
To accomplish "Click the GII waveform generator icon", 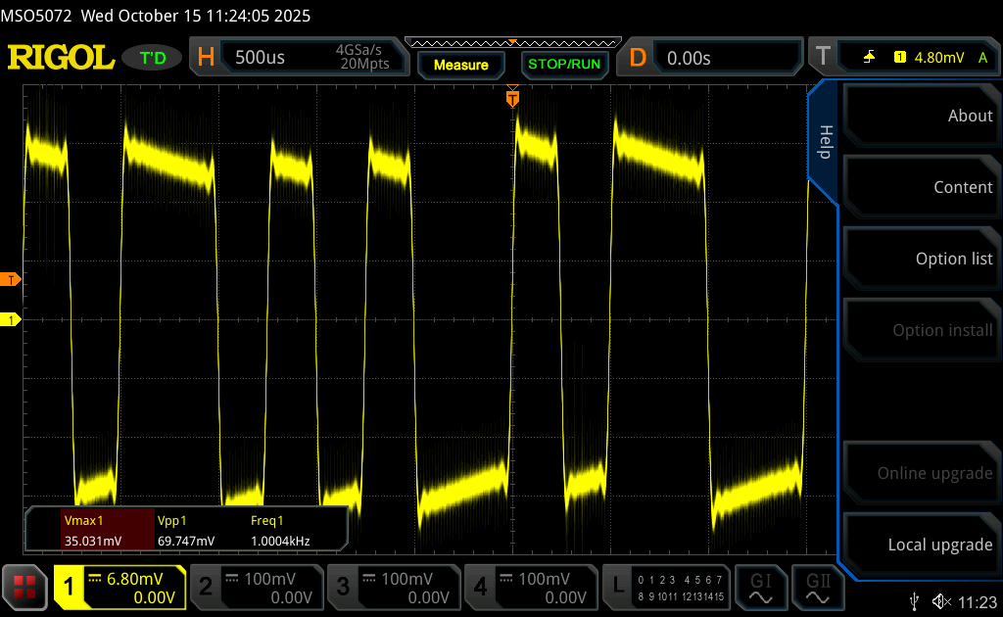I will 817,587.
